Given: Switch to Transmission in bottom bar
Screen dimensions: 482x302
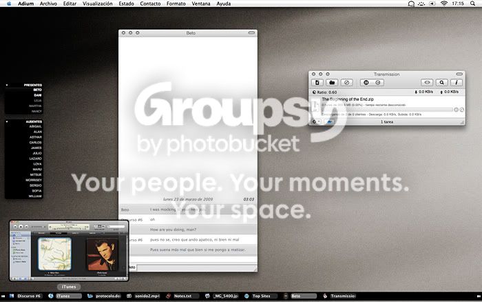Looking at the screenshot, I should click(339, 296).
